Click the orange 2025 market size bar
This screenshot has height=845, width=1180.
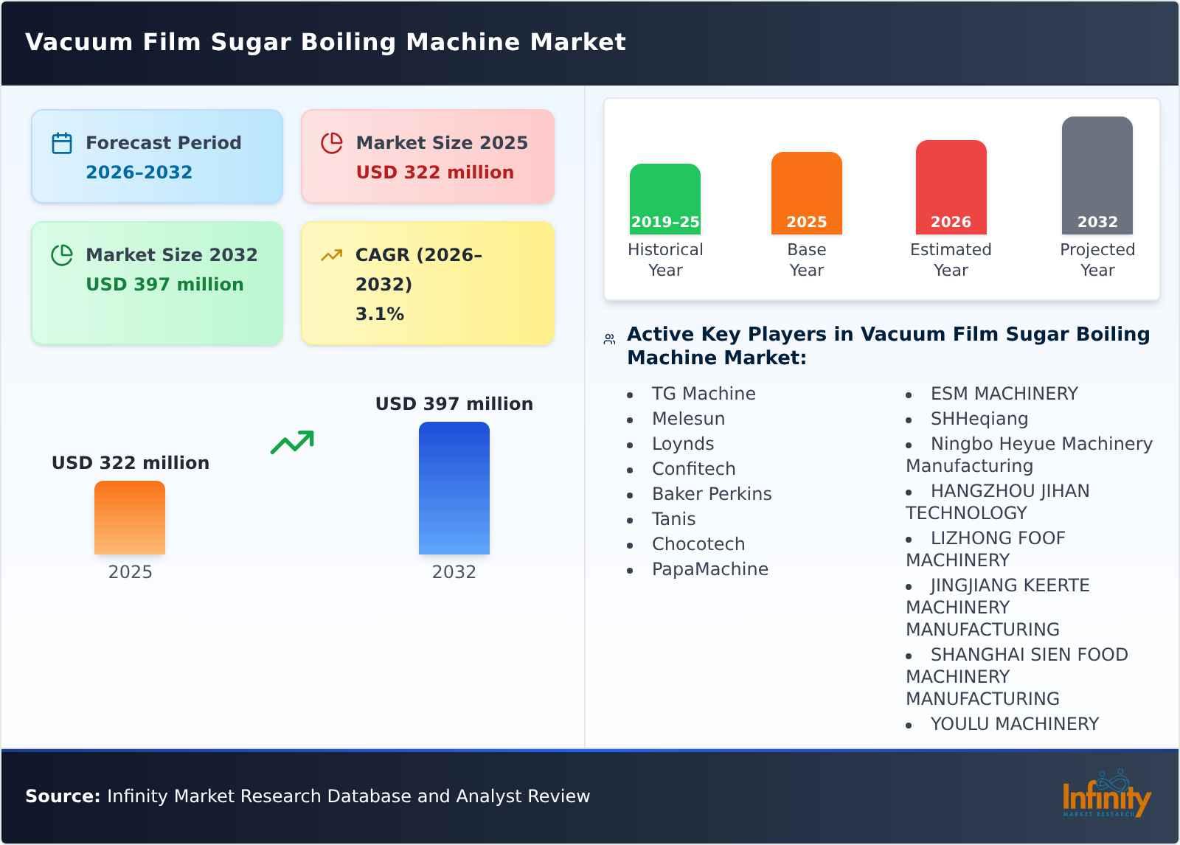130,518
